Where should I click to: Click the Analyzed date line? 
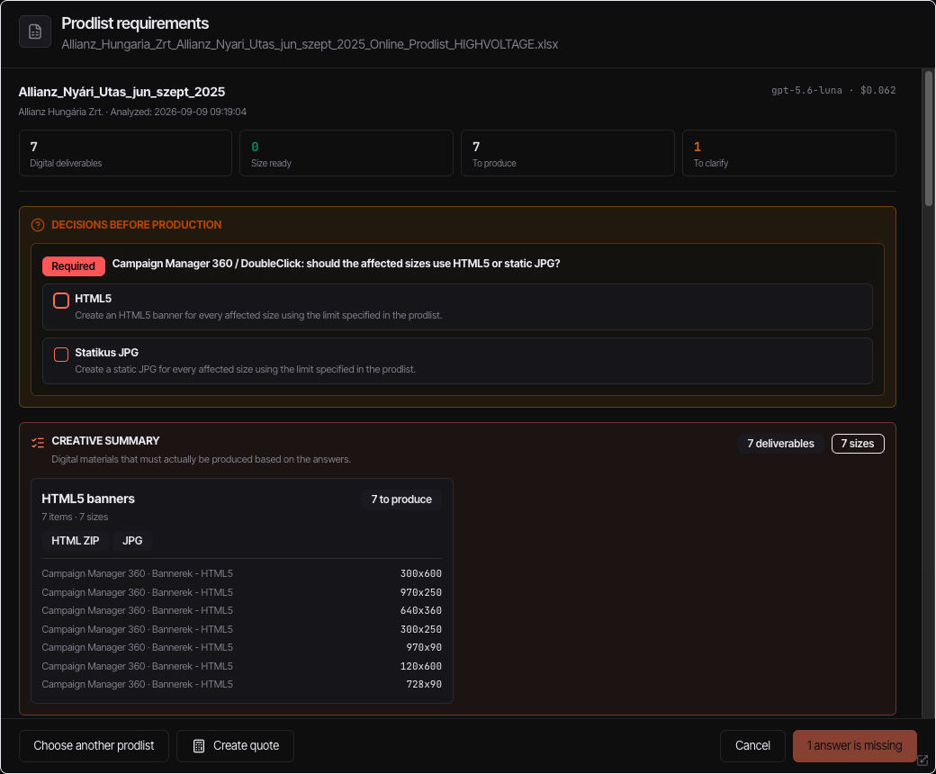point(132,112)
